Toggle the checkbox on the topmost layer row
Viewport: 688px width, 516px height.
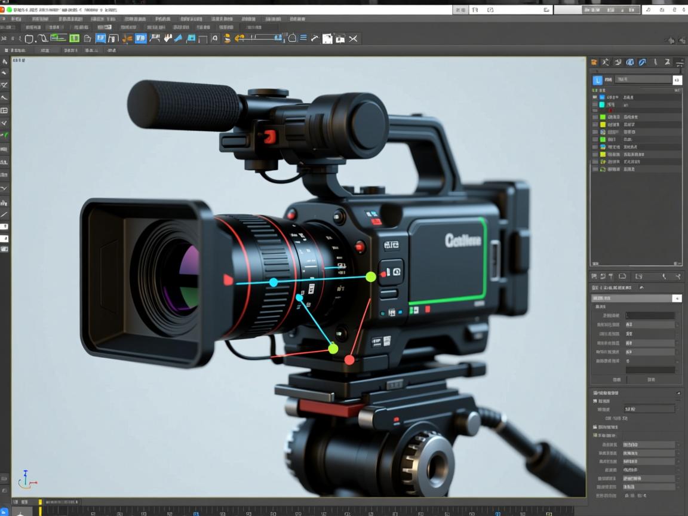pyautogui.click(x=595, y=97)
